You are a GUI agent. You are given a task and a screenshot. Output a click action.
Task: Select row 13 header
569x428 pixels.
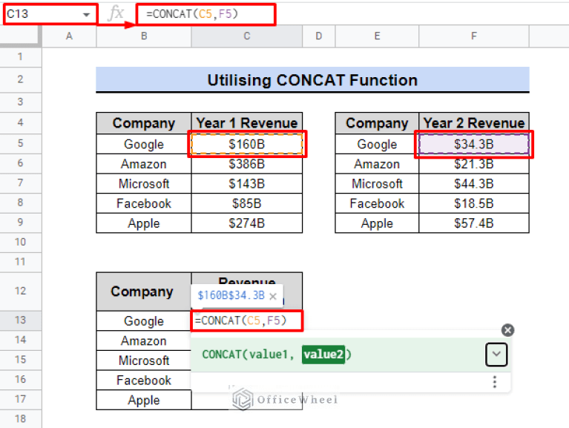pos(21,320)
